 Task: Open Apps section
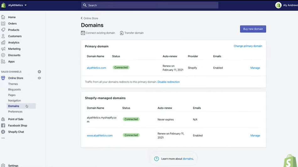pos(11,61)
